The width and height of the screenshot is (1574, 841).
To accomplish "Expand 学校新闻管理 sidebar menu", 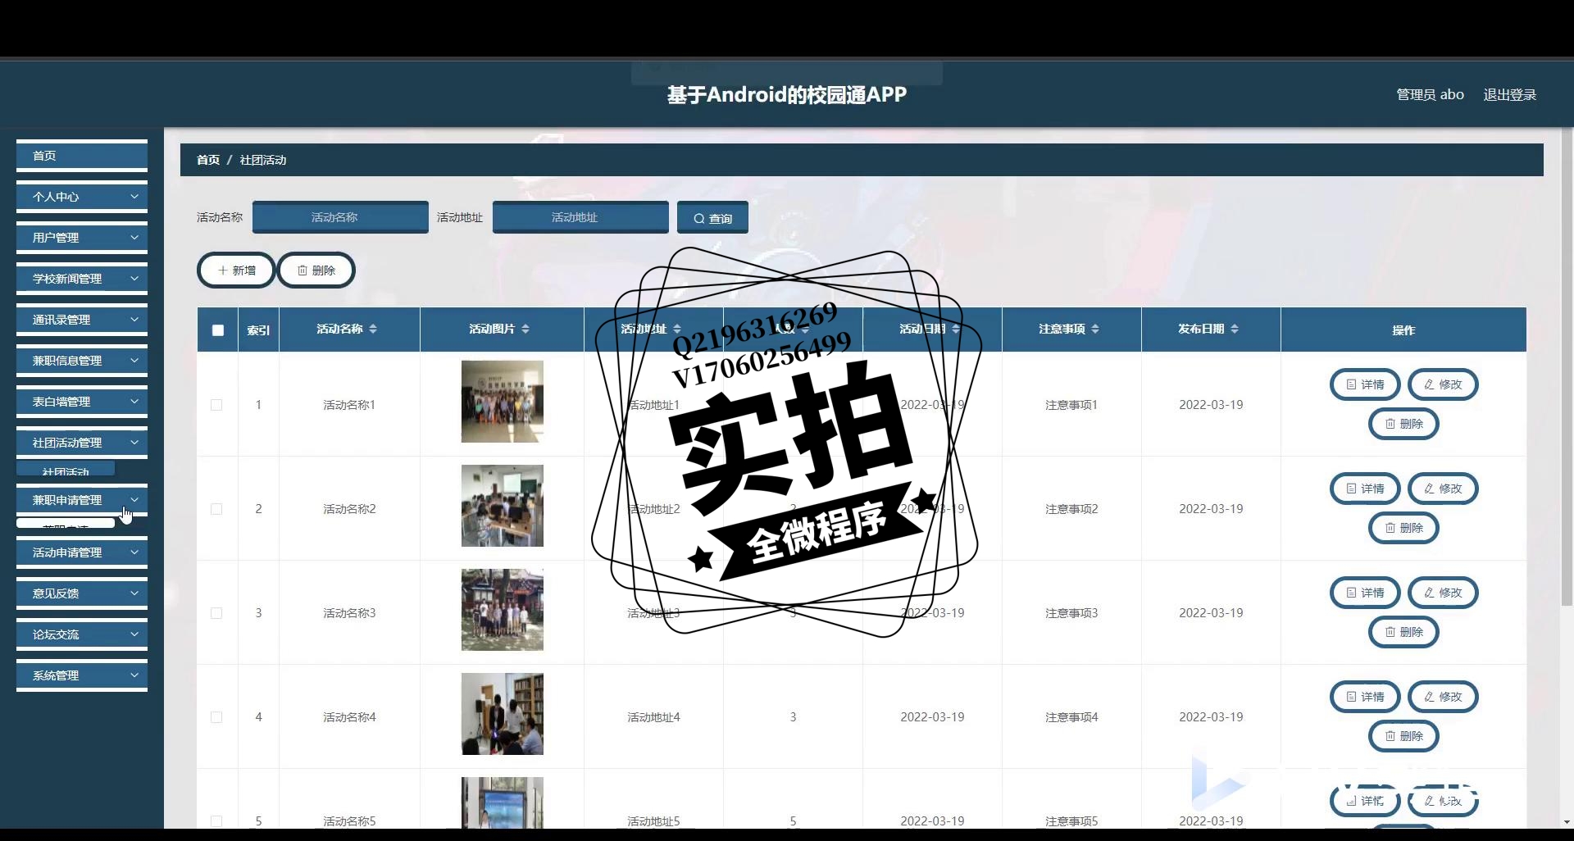I will [x=82, y=279].
